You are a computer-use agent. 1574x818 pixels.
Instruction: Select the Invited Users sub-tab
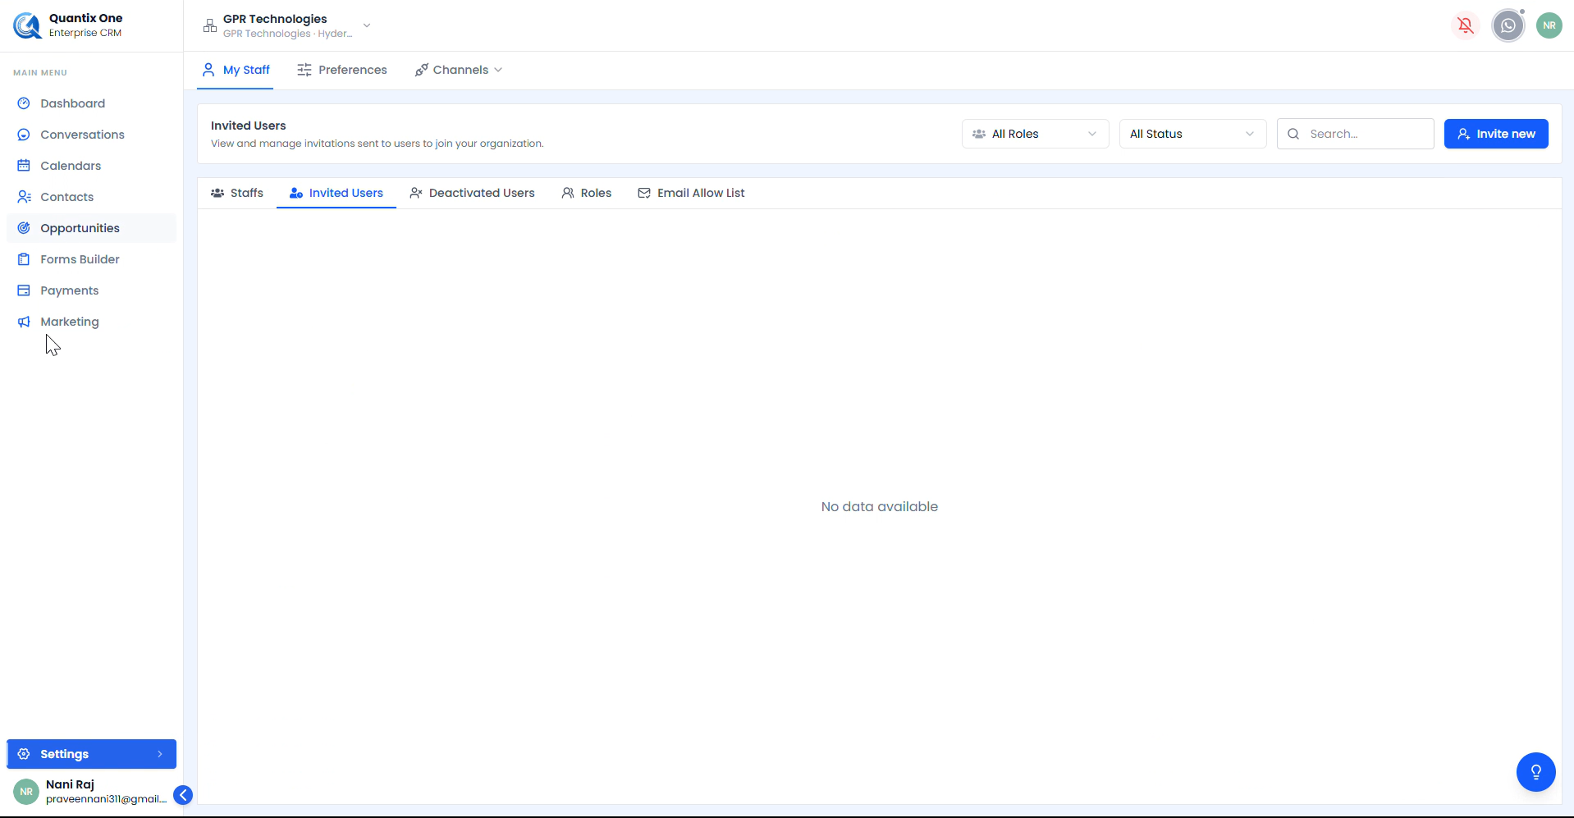coord(336,193)
